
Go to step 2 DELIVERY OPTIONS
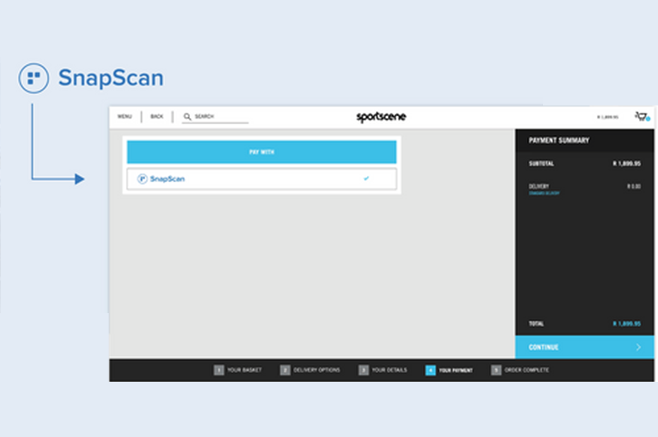coord(310,370)
